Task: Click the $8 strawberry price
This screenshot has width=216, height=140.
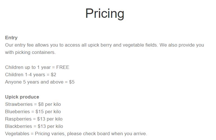Action: click(x=41, y=104)
